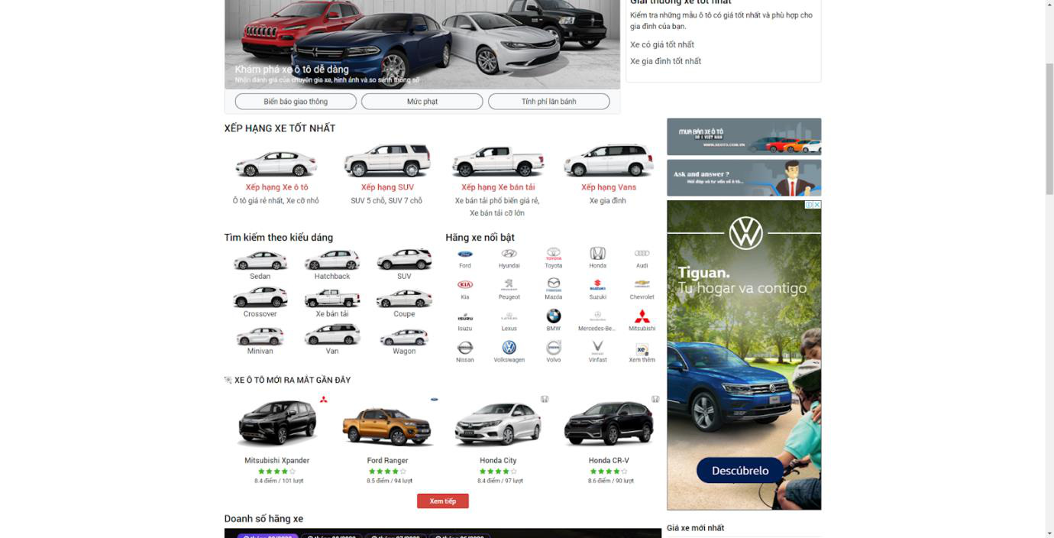Open the Hyundai brand logo
The height and width of the screenshot is (538, 1054).
509,254
